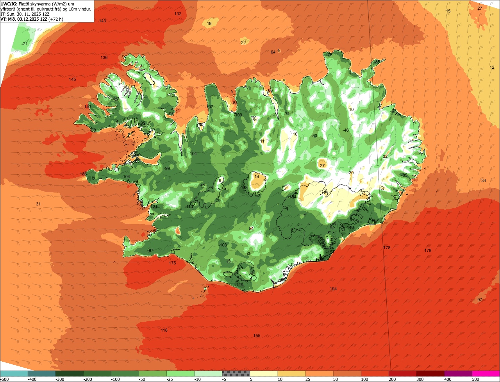Click the "14" value inside the glacier outline
500x382 pixels.
(257, 177)
